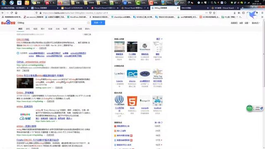
Task: Open the Sogou browser taskbar icon
Action: tap(12, 2)
